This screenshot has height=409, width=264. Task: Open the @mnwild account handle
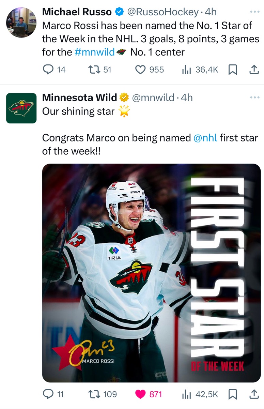(153, 98)
